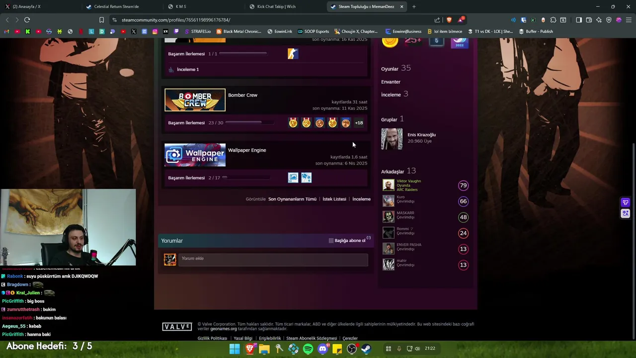Open second Wallpaper Engine achievement icon

click(x=307, y=178)
